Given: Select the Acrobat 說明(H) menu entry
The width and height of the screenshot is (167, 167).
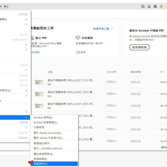Looking at the screenshot, I should pos(54,118).
